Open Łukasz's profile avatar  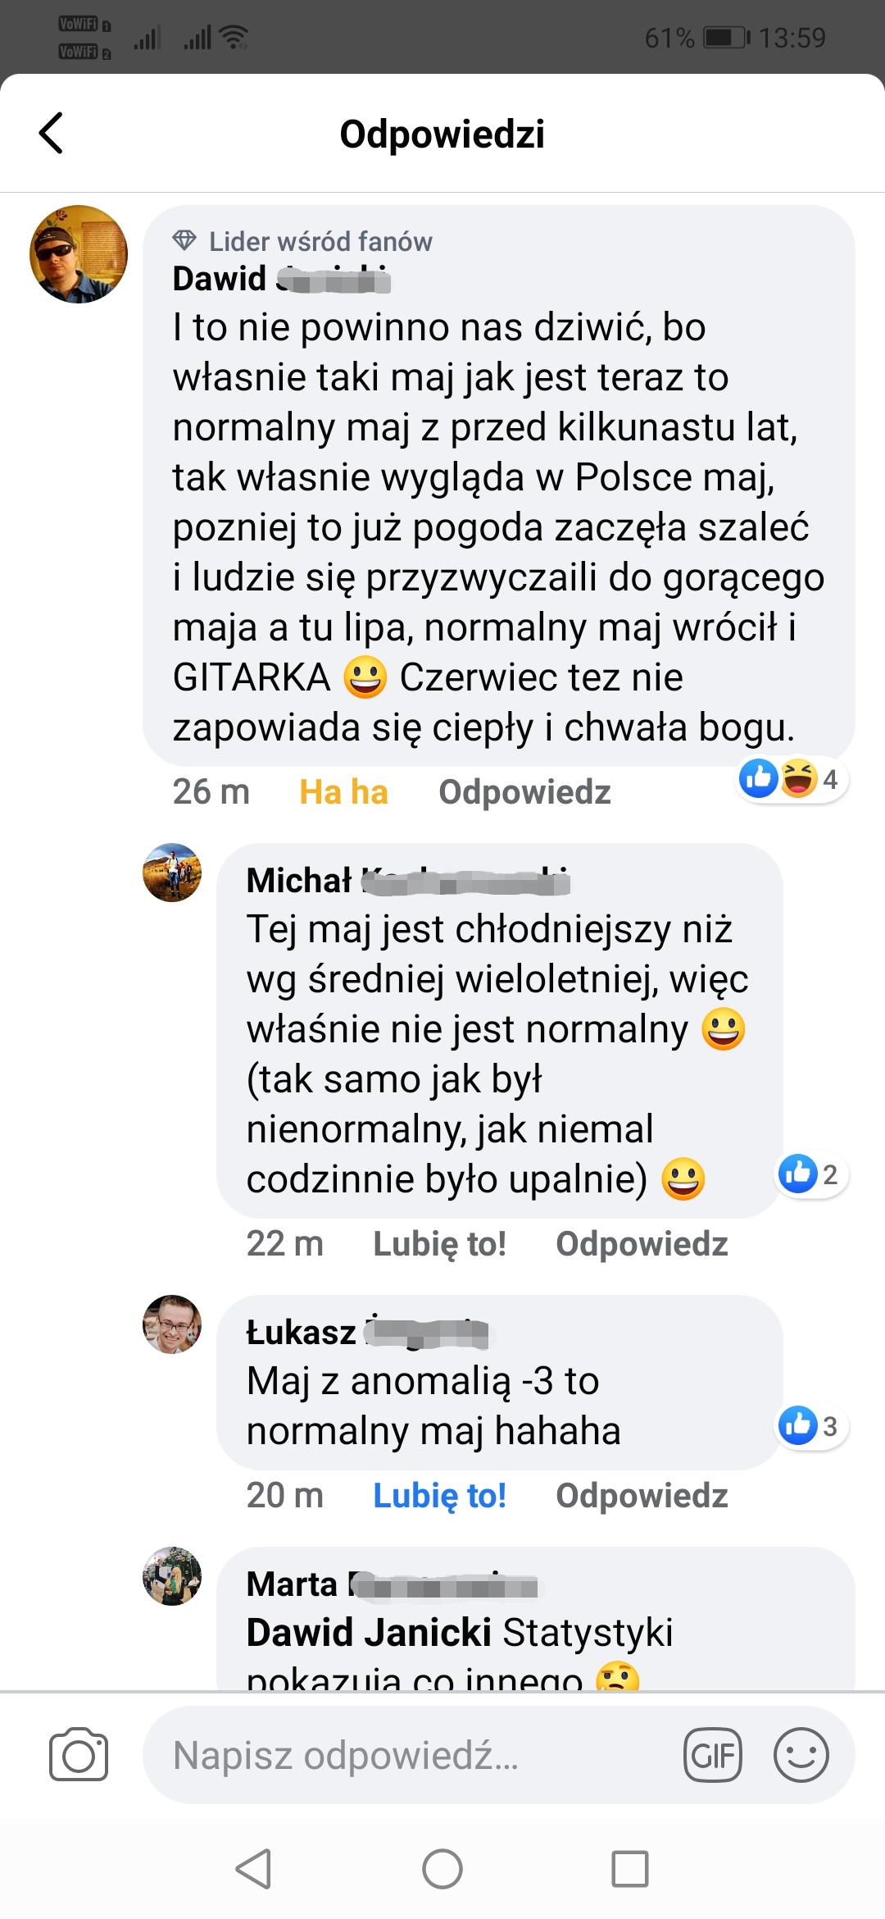[x=172, y=1324]
